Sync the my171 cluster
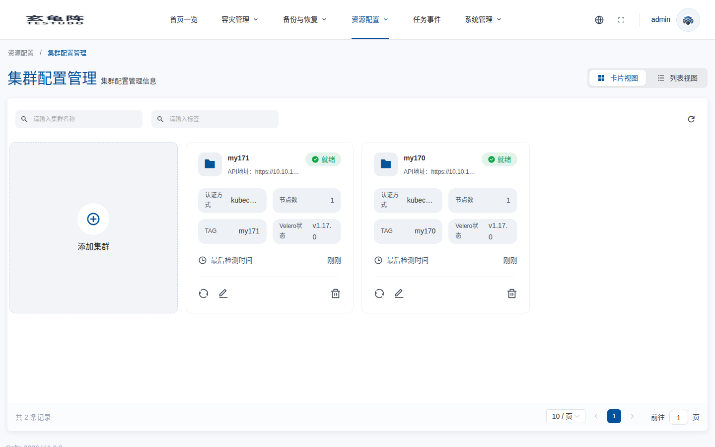 tap(204, 294)
